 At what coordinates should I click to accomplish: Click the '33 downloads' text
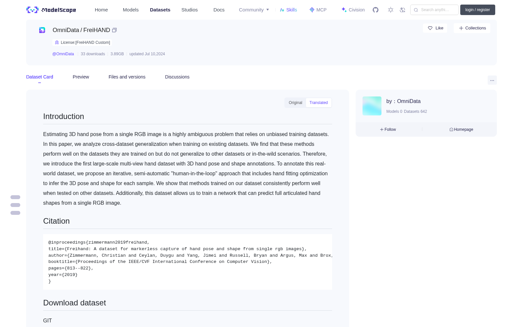(93, 54)
